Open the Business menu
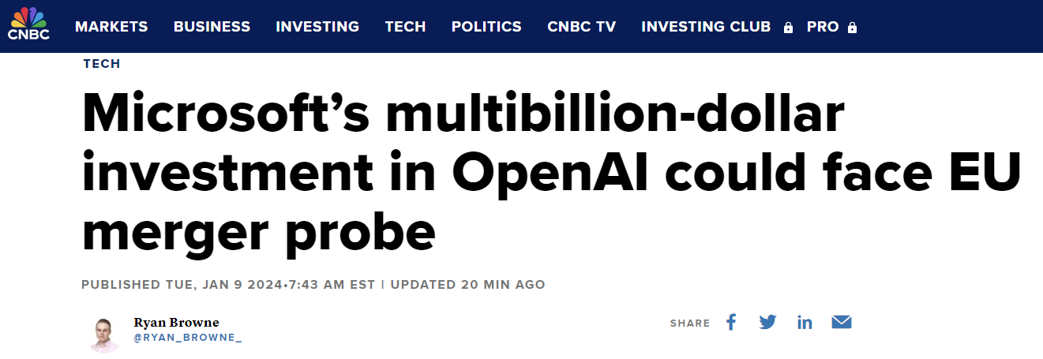This screenshot has width=1043, height=359. pyautogui.click(x=212, y=27)
